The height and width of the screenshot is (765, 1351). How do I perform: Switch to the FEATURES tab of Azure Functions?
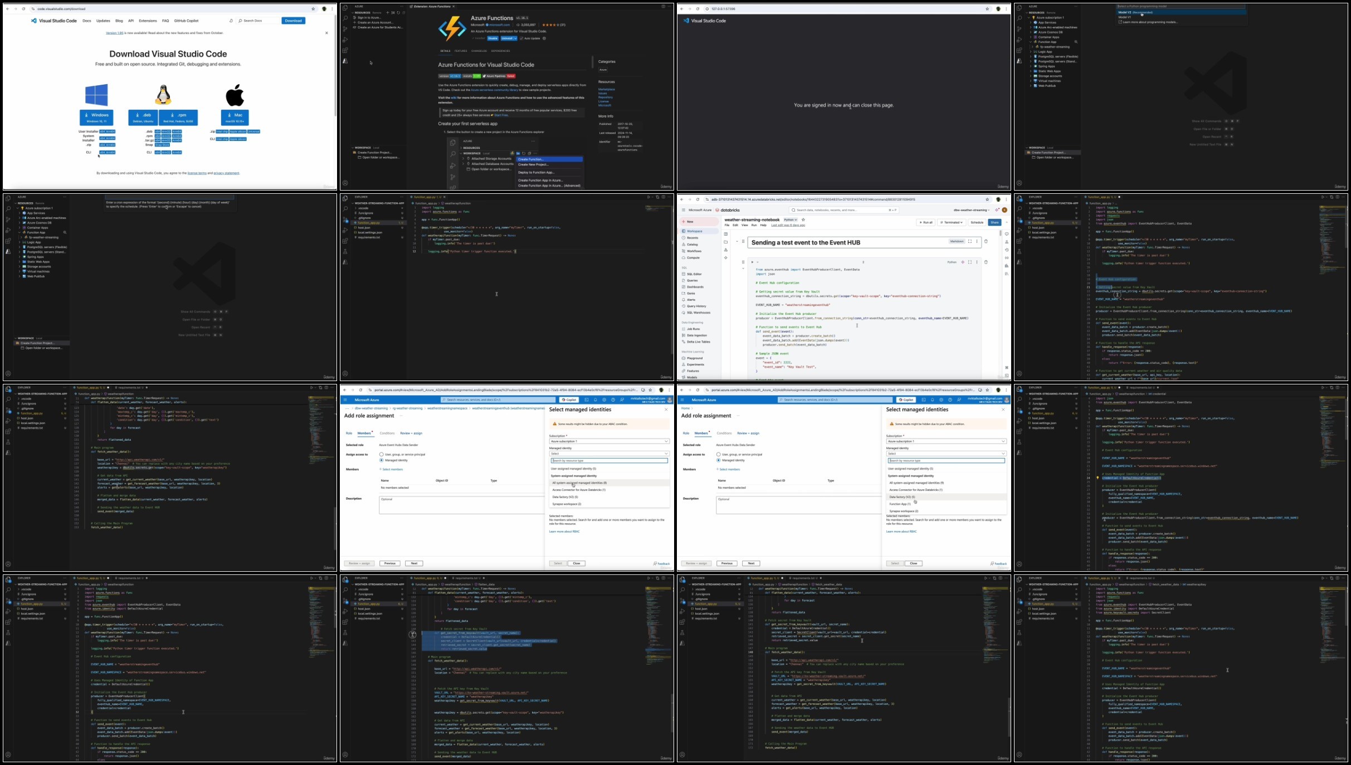461,51
